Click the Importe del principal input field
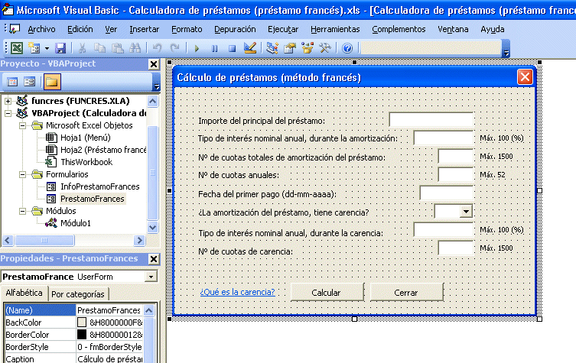576x363 pixels. (431, 120)
